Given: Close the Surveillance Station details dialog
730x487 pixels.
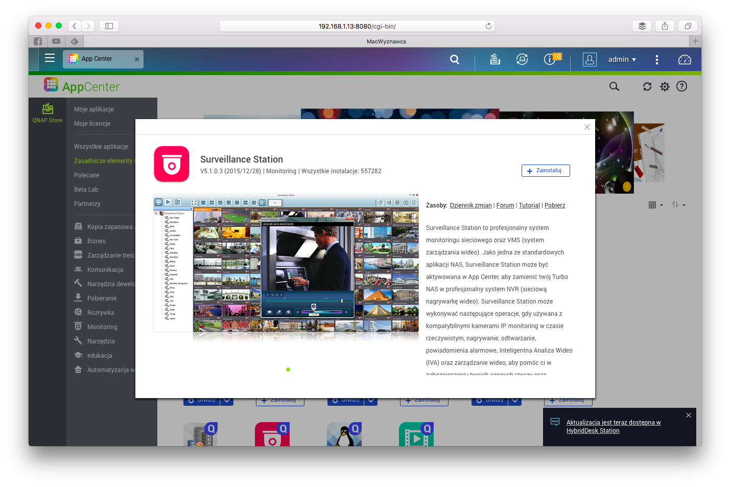Looking at the screenshot, I should (587, 127).
